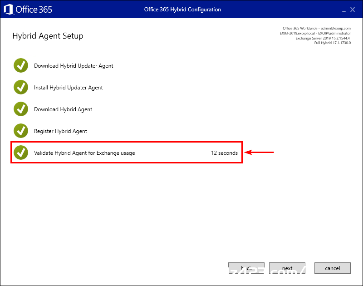Click the cancel button
Viewport: 363px width, 286px height.
(x=333, y=268)
